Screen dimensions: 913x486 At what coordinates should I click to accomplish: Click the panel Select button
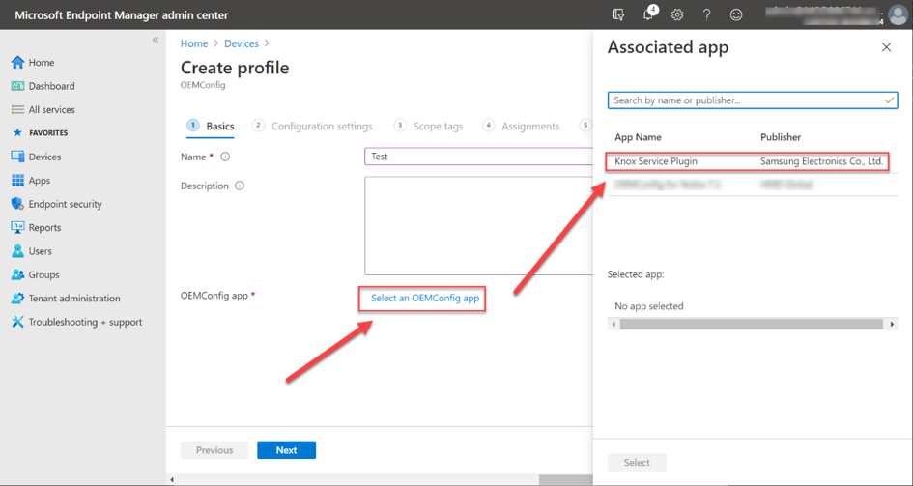coord(637,463)
